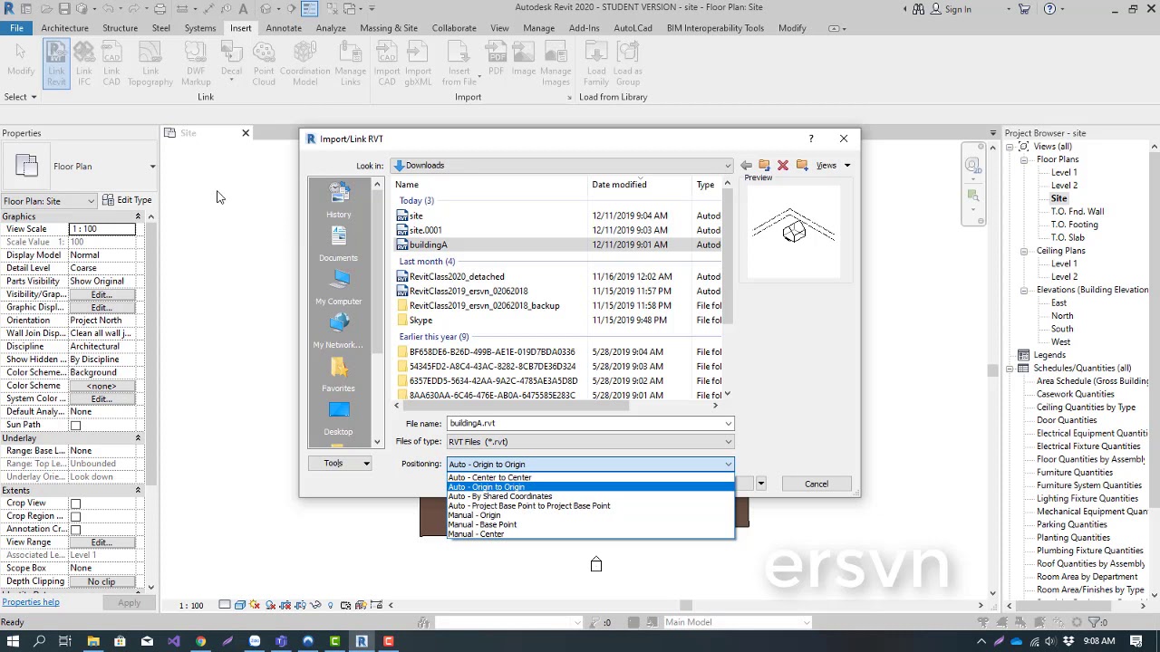Click the Link CAD ribbon icon
This screenshot has width=1160, height=652.
pyautogui.click(x=111, y=63)
